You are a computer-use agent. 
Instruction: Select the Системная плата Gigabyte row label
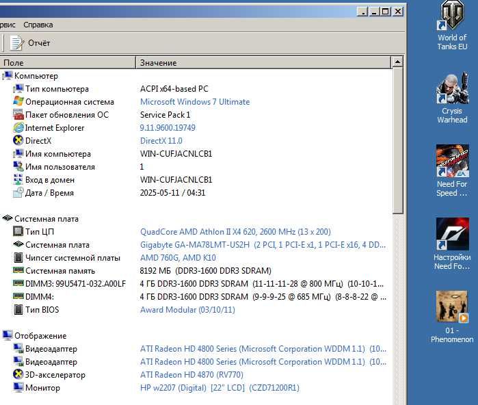[57, 245]
